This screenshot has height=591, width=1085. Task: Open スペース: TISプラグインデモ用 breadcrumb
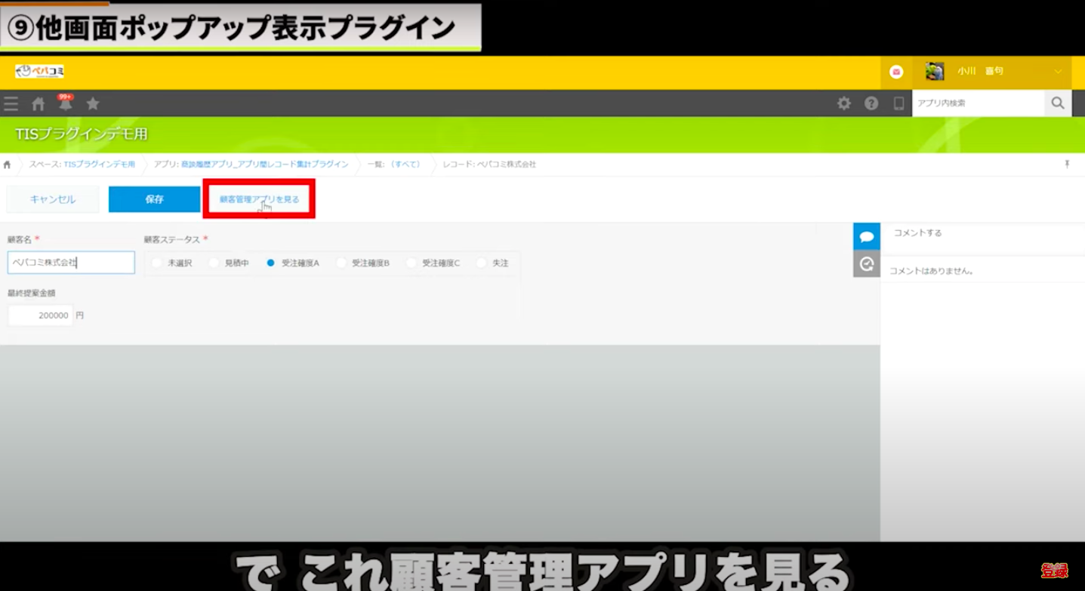click(x=82, y=164)
